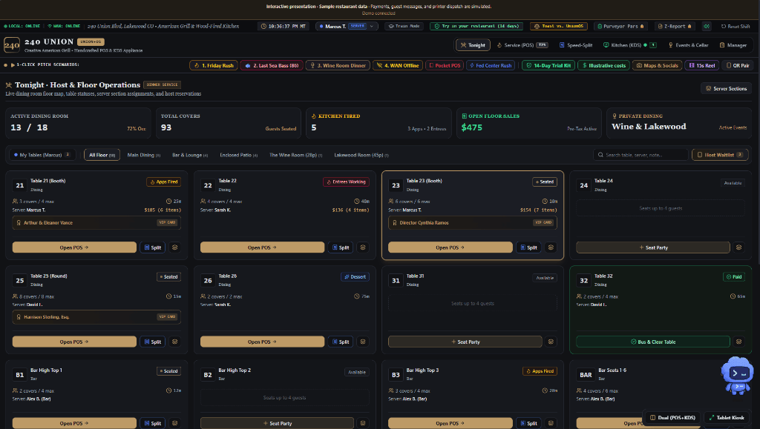The width and height of the screenshot is (760, 429).
Task: Open the Marcus T. server dropdown
Action: point(347,26)
